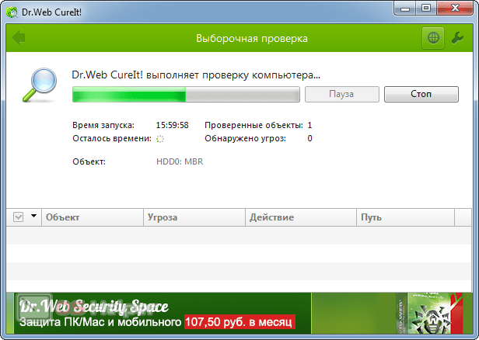Click Проверенные объекты label
This screenshot has width=479, height=340.
pos(253,125)
